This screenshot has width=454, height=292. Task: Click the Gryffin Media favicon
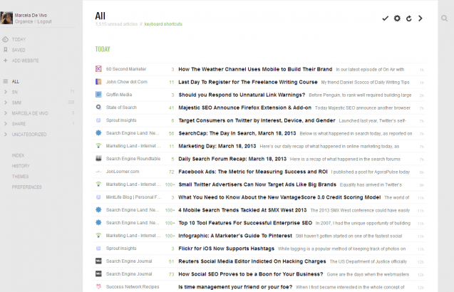[x=98, y=94]
